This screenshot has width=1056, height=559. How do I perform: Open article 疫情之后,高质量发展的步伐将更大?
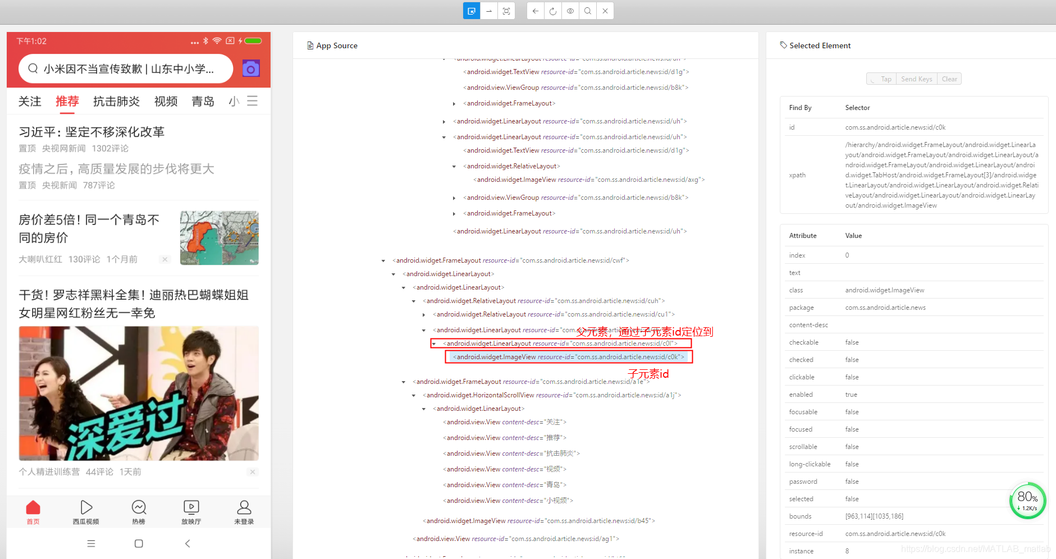point(117,169)
